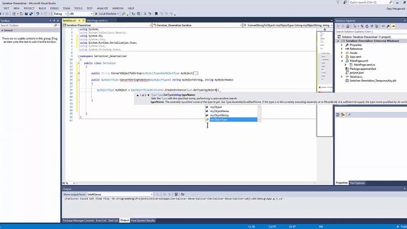Collapse the Serialize class block
The height and width of the screenshot is (229, 407).
point(79,63)
